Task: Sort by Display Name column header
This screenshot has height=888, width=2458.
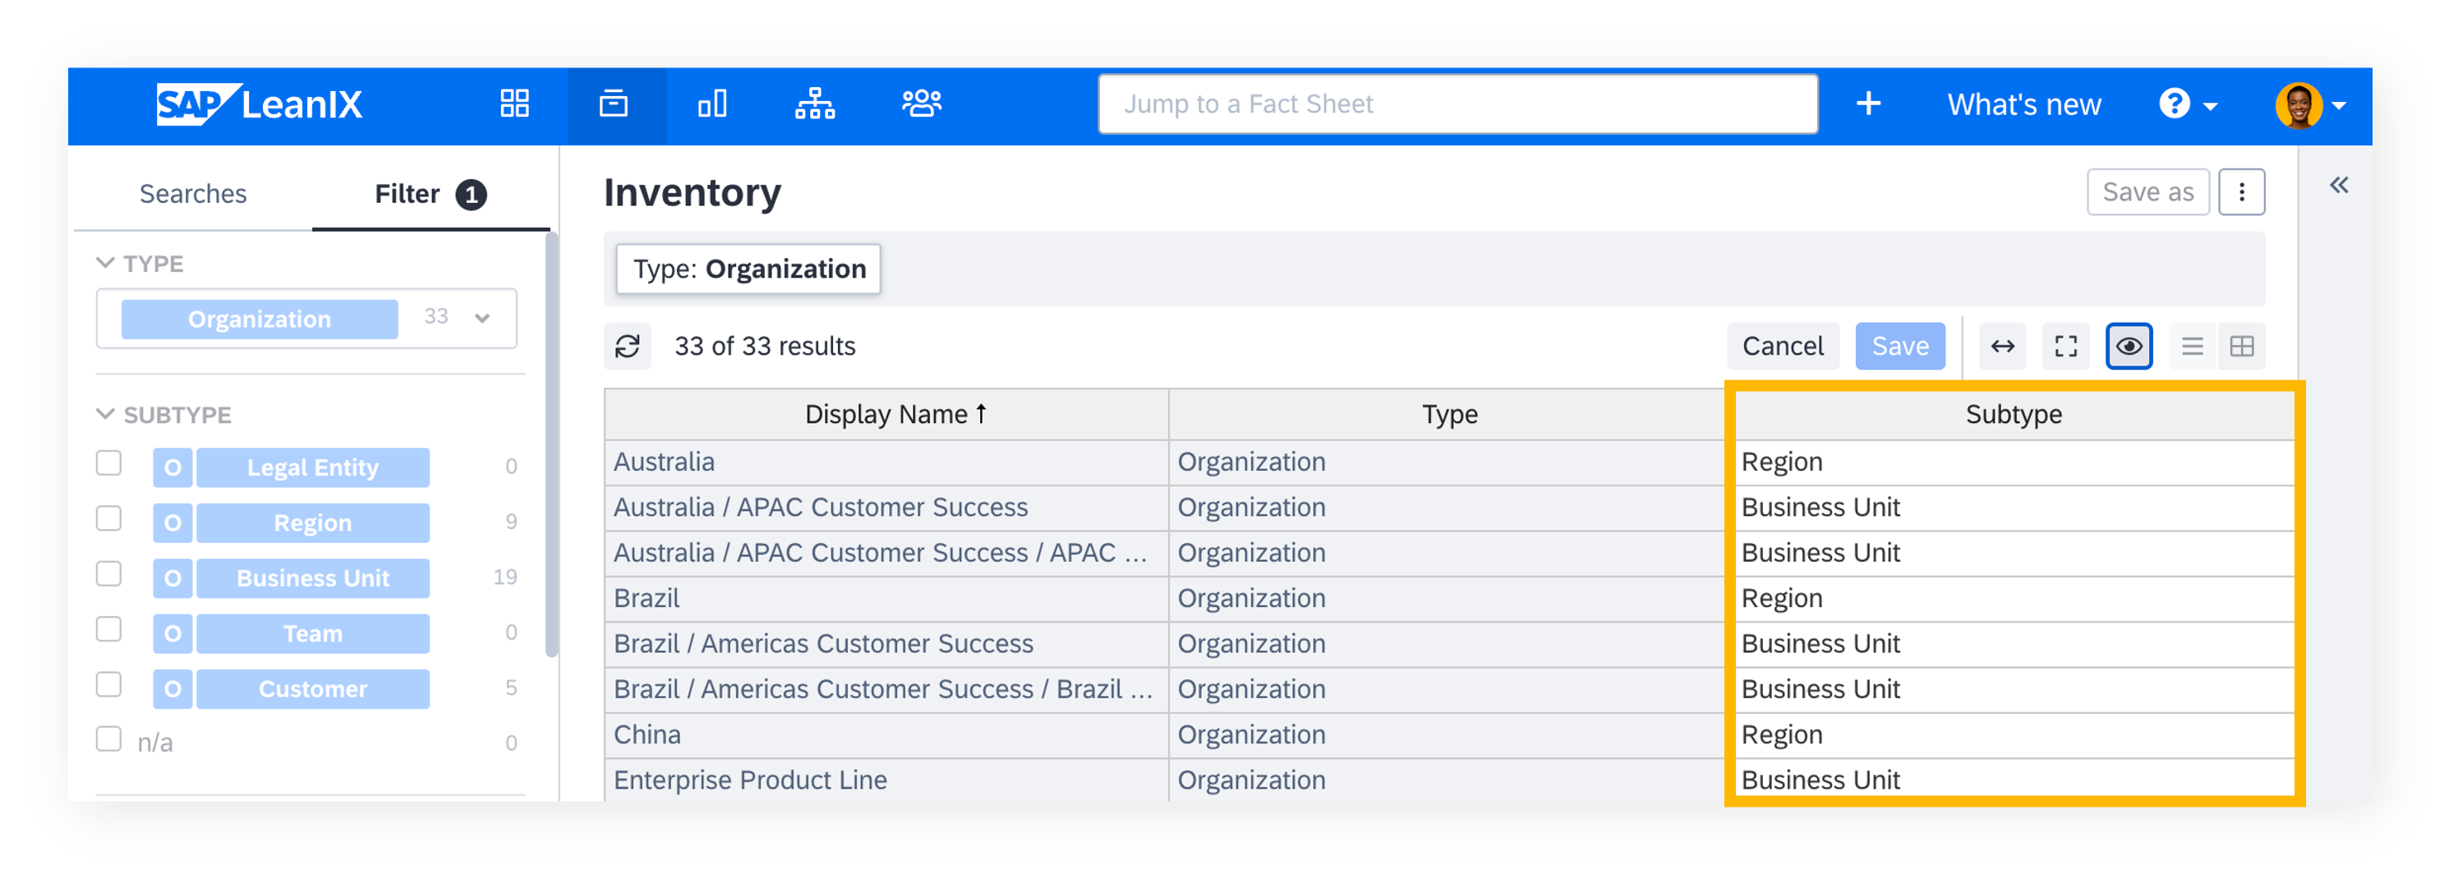Action: [886, 414]
